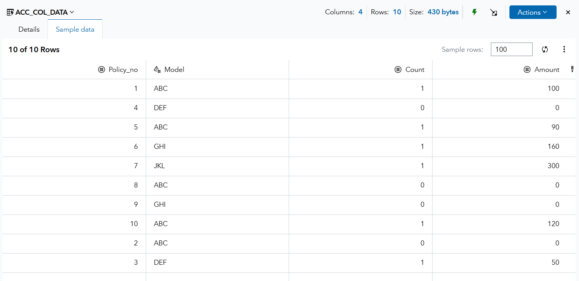Click the numeric icon beside Count

click(x=398, y=69)
